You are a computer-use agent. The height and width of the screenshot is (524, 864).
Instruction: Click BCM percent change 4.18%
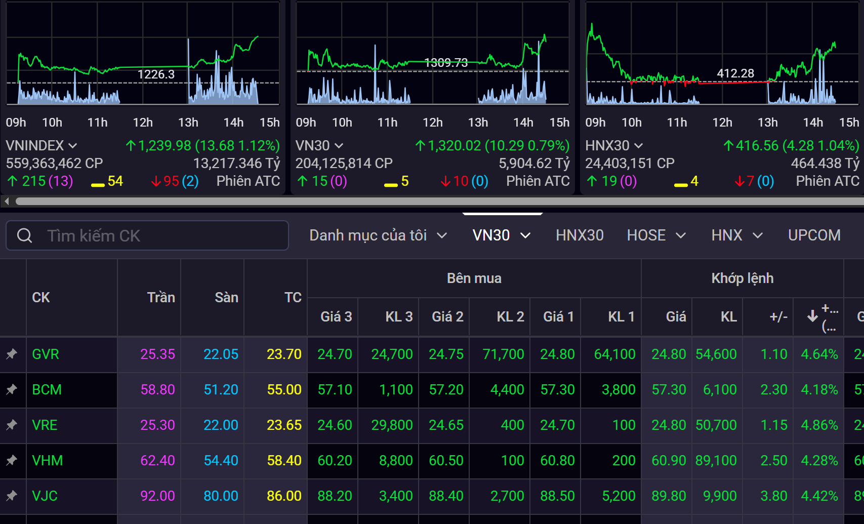coord(819,389)
